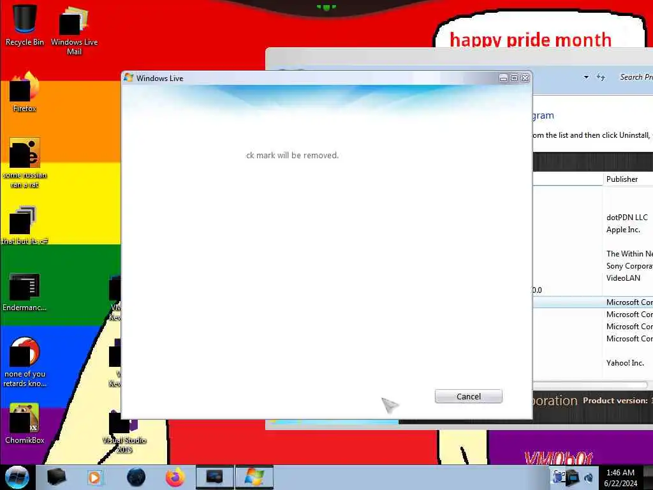Click the taskbar clock showing 1:46 AM
This screenshot has width=653, height=490.
[620, 478]
